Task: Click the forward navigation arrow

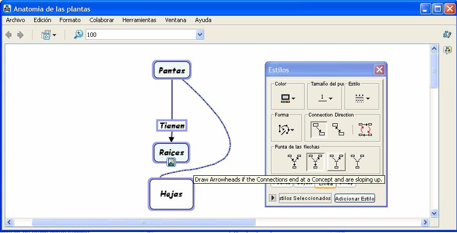Action: point(20,35)
